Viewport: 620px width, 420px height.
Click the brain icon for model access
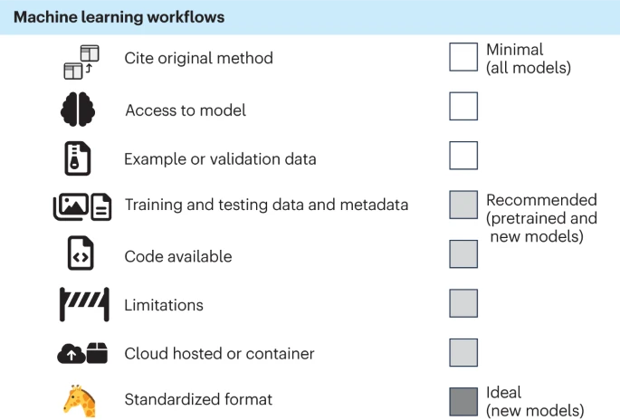tap(78, 110)
